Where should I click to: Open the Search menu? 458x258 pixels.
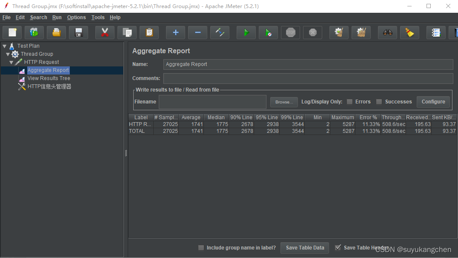(39, 17)
